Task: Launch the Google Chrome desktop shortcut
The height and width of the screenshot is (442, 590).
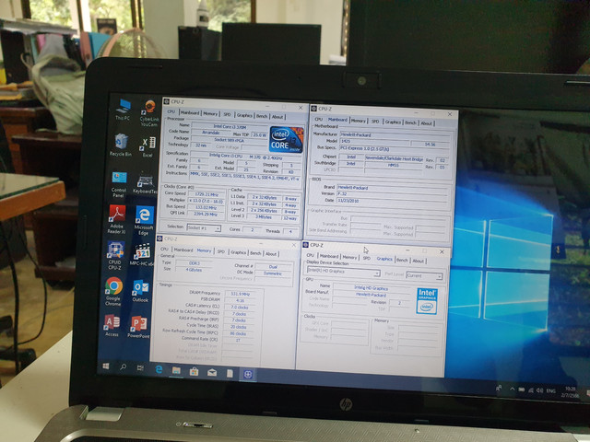Action: point(113,291)
